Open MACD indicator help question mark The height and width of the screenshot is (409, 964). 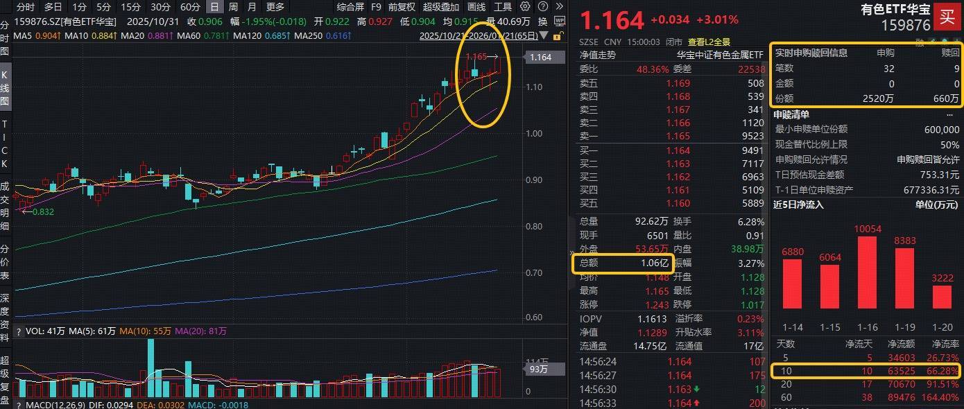click(19, 405)
